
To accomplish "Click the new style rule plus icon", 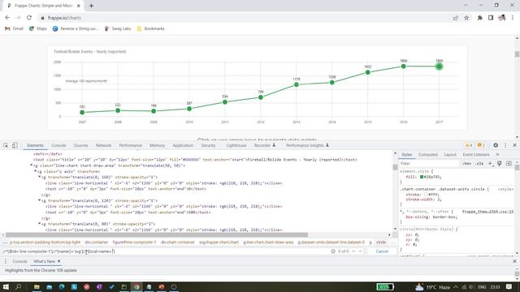I will click(x=490, y=163).
